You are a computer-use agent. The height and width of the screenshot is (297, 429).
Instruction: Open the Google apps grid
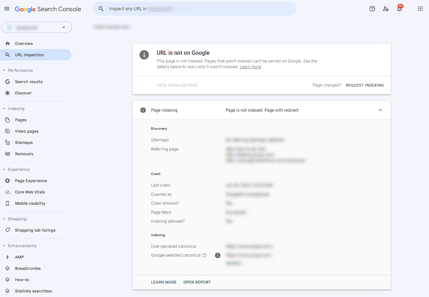click(x=420, y=9)
